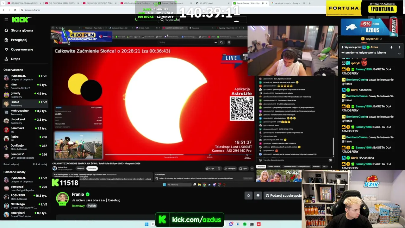Screen dimensions: 405x228
Task: Open Drops in the sidebar
Action: click(16, 59)
